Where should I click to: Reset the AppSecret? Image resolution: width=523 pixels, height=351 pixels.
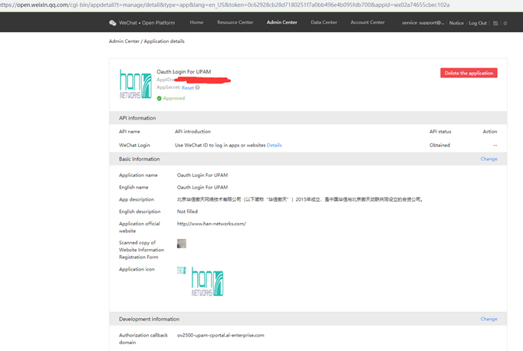tap(188, 87)
